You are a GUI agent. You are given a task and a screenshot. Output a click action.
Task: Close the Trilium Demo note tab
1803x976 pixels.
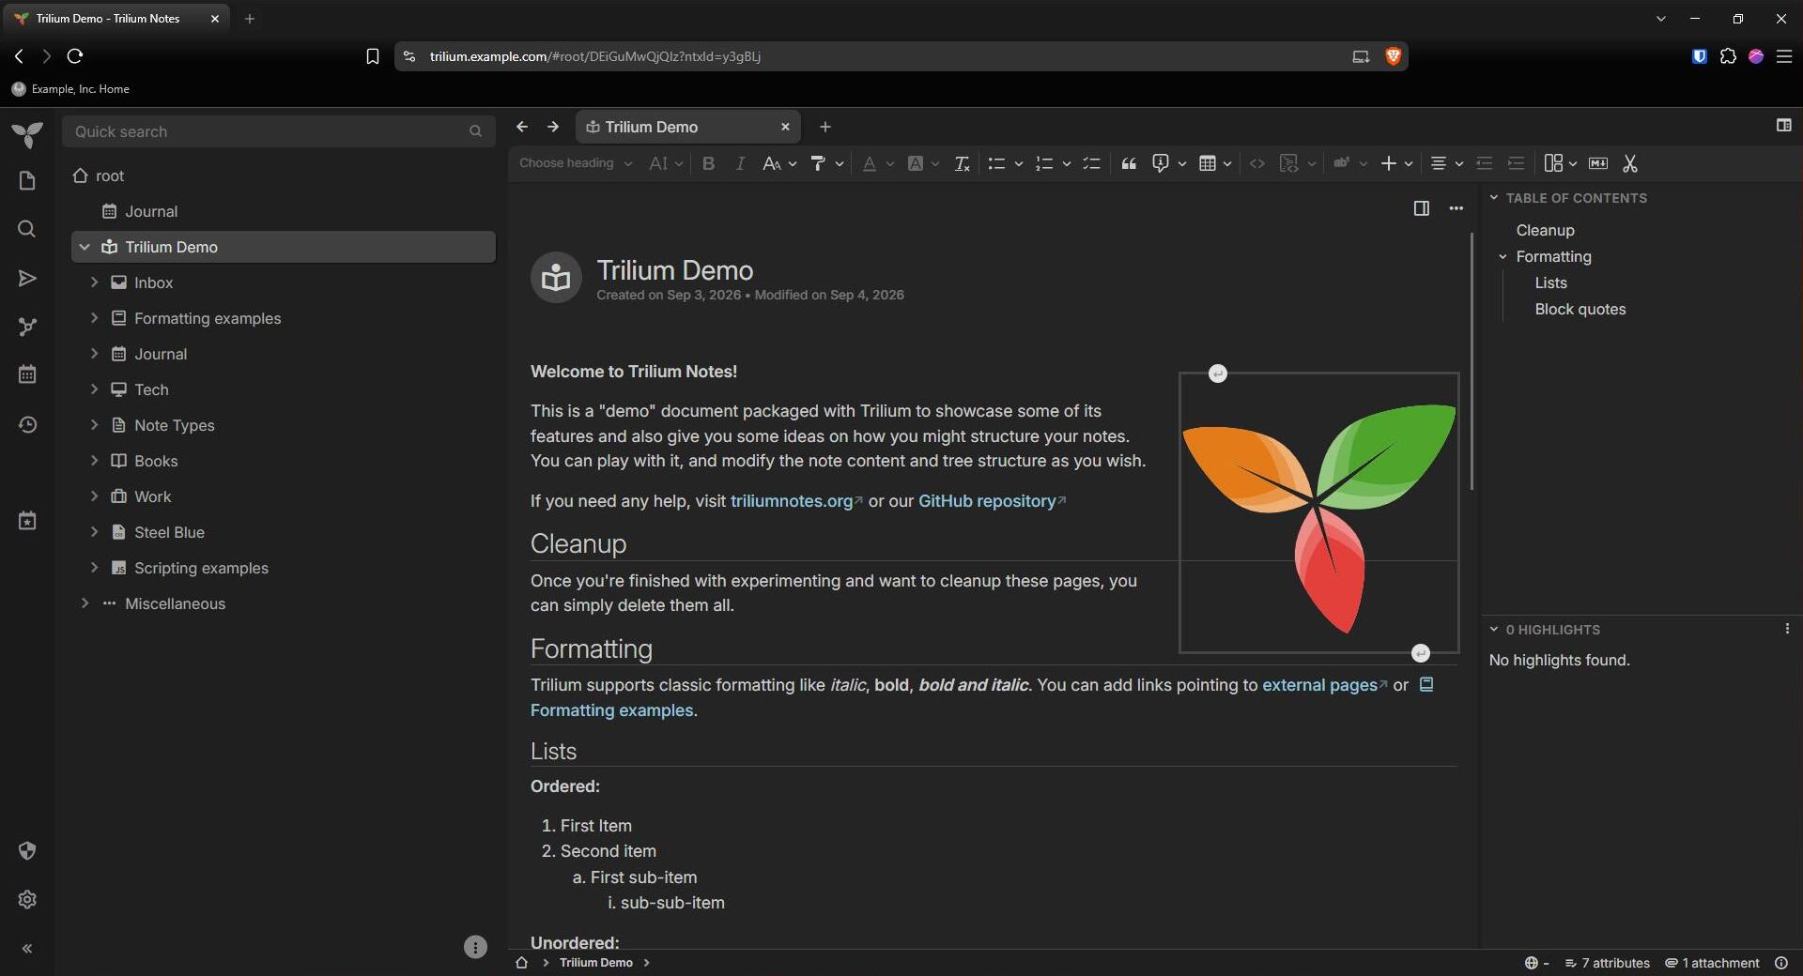pyautogui.click(x=785, y=127)
